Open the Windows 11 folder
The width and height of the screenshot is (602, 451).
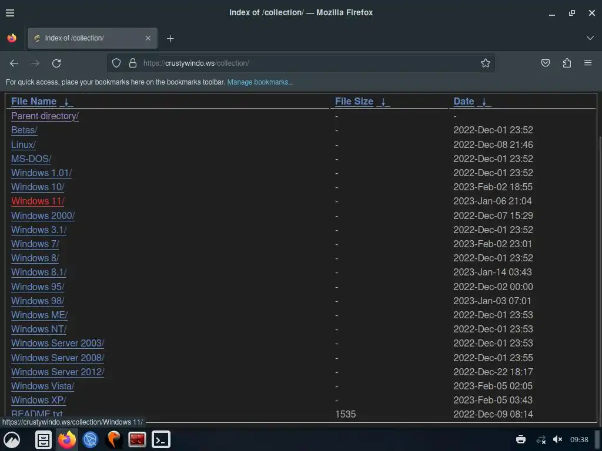click(38, 201)
